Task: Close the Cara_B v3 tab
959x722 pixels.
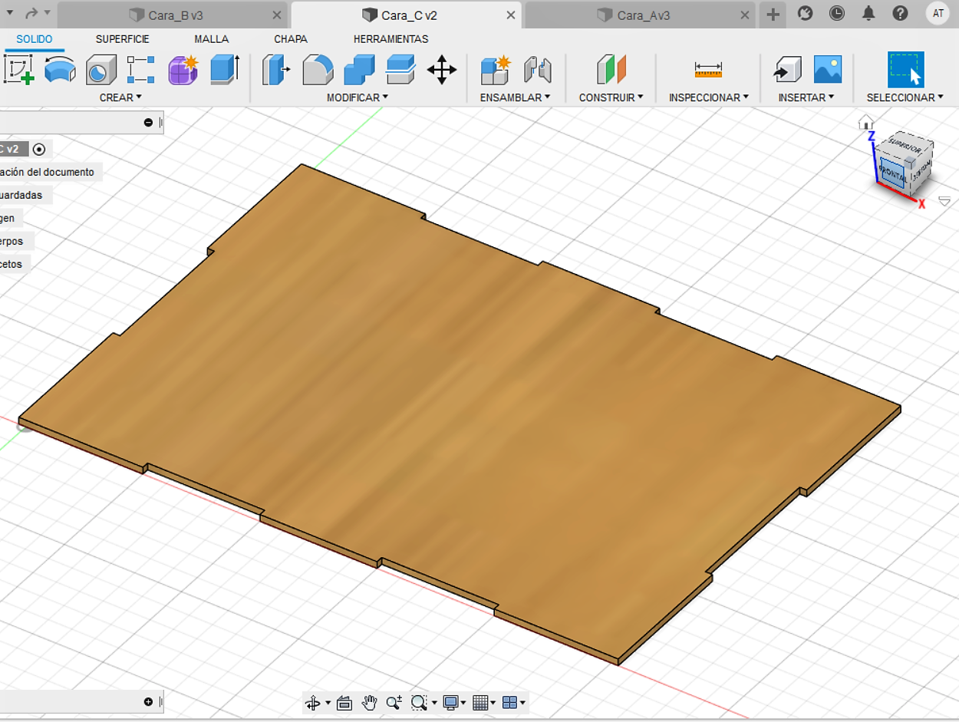Action: click(277, 15)
